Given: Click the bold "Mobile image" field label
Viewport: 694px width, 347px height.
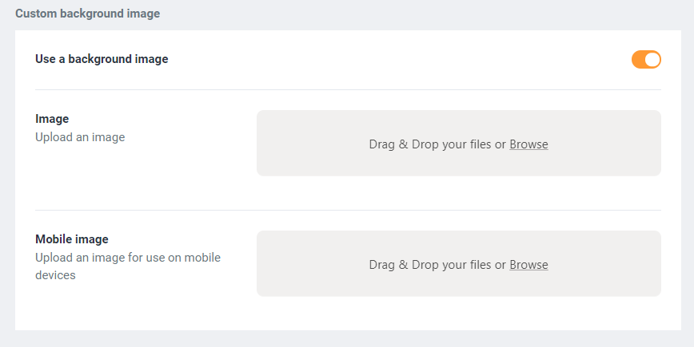Looking at the screenshot, I should coord(72,239).
